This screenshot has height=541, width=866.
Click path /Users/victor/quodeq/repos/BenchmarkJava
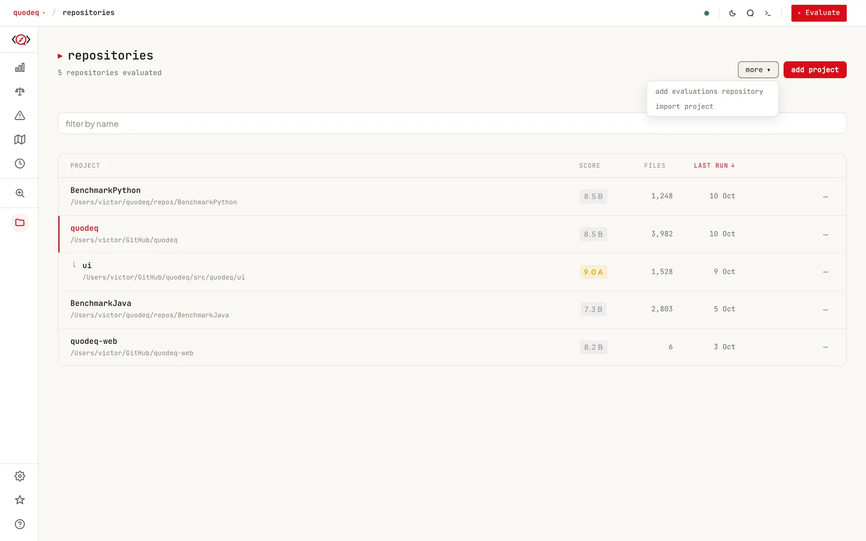tap(150, 316)
